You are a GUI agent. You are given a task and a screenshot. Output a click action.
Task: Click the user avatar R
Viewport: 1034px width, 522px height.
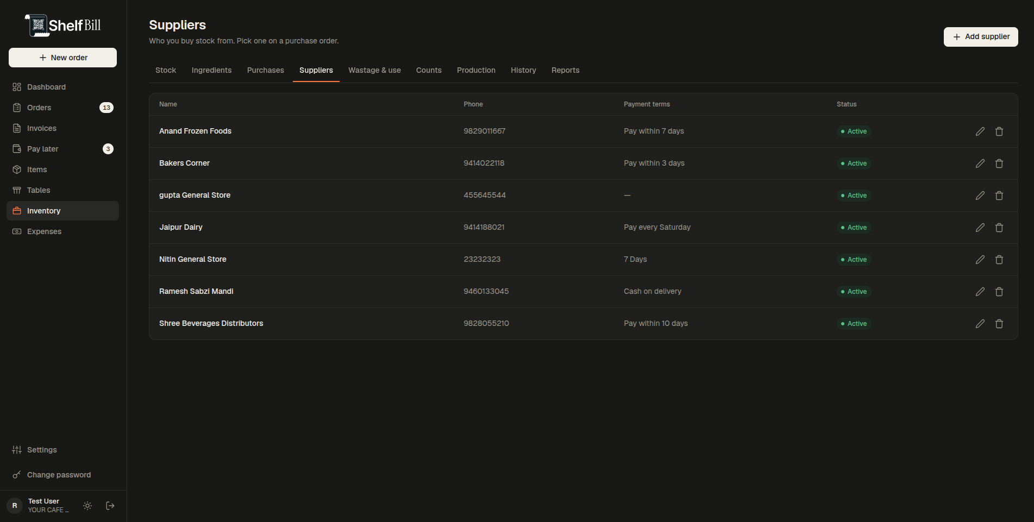15,506
